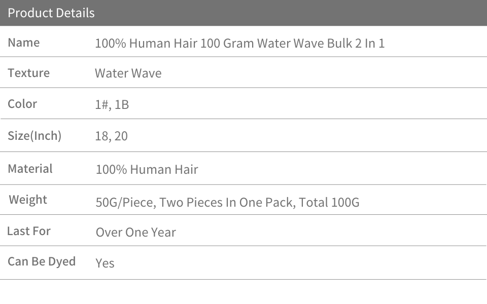Click the Weight row label

tap(28, 200)
